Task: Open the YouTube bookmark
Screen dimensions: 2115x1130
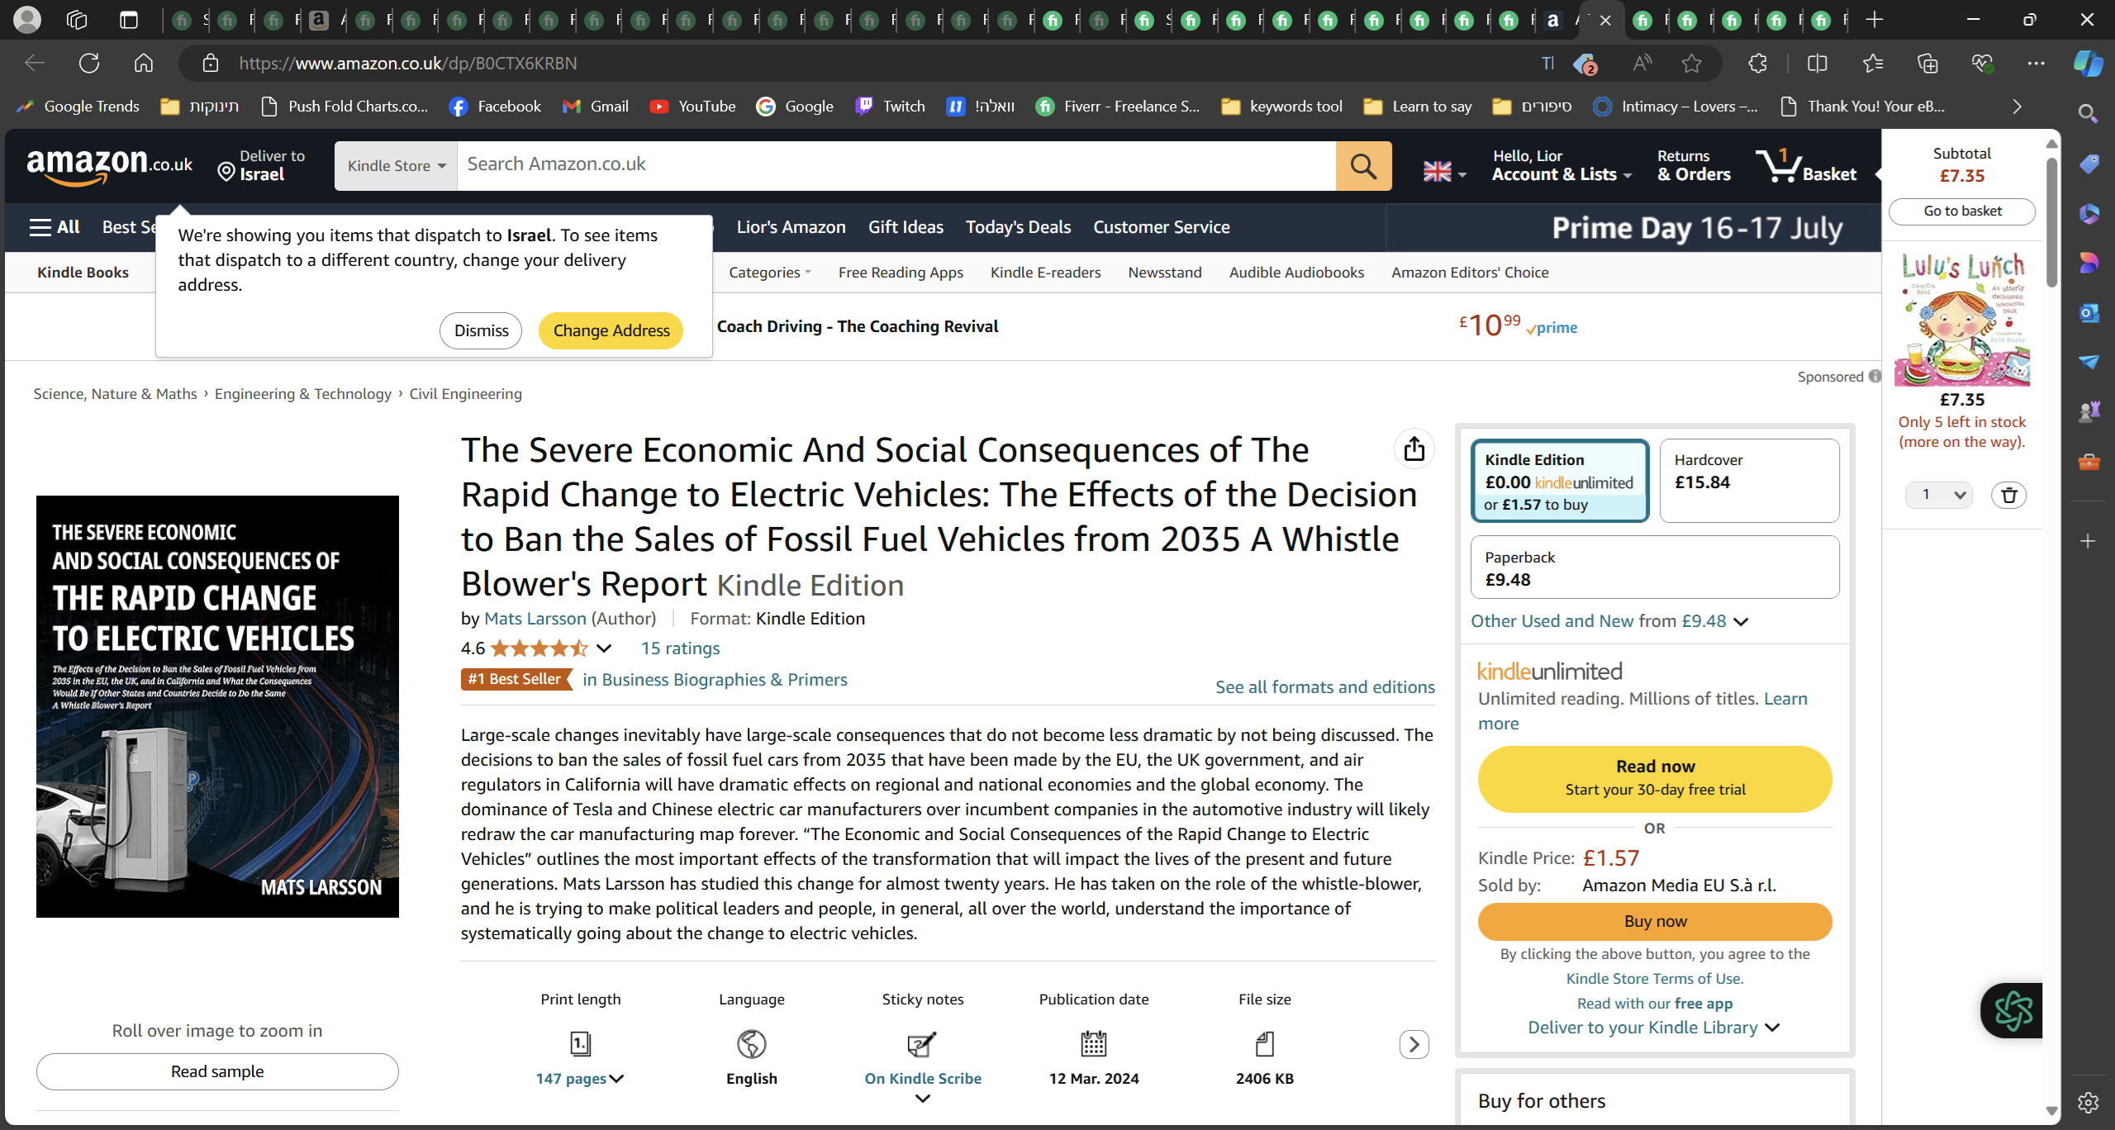Action: 692,107
